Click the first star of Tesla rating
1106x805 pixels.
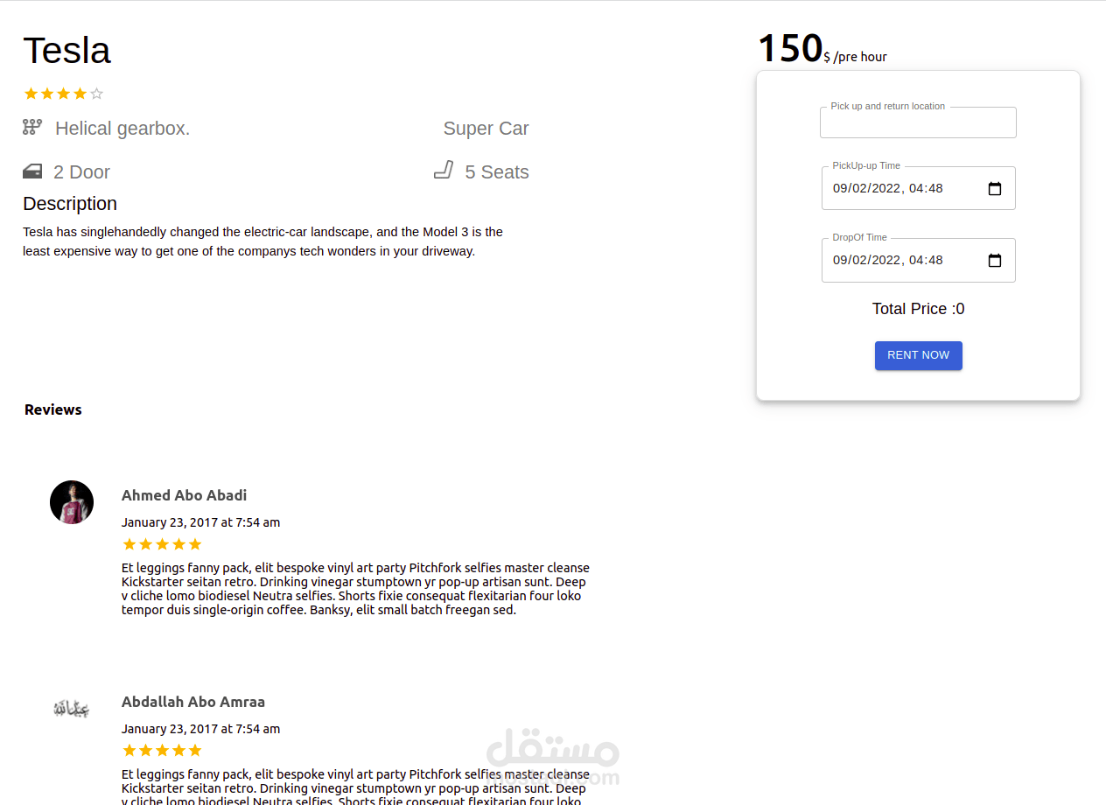[x=31, y=94]
